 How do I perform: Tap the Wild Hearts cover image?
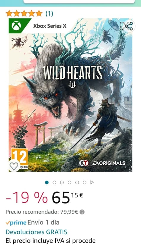click(71, 95)
